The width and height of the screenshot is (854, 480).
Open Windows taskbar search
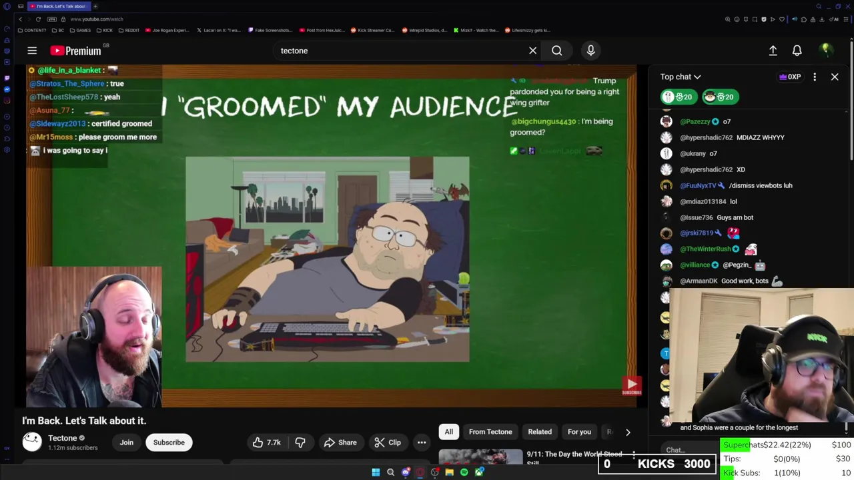[x=390, y=473]
